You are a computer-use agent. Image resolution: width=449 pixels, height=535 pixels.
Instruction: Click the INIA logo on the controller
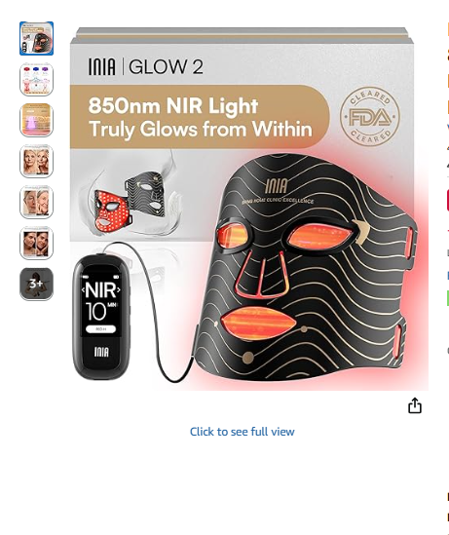pos(101,352)
